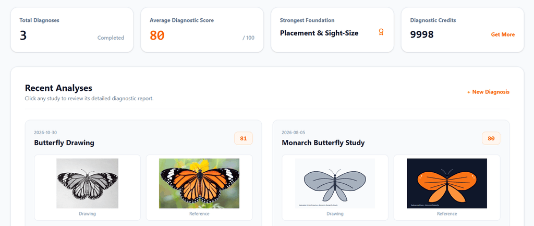Click the 2026-08-05 date label

[x=291, y=133]
